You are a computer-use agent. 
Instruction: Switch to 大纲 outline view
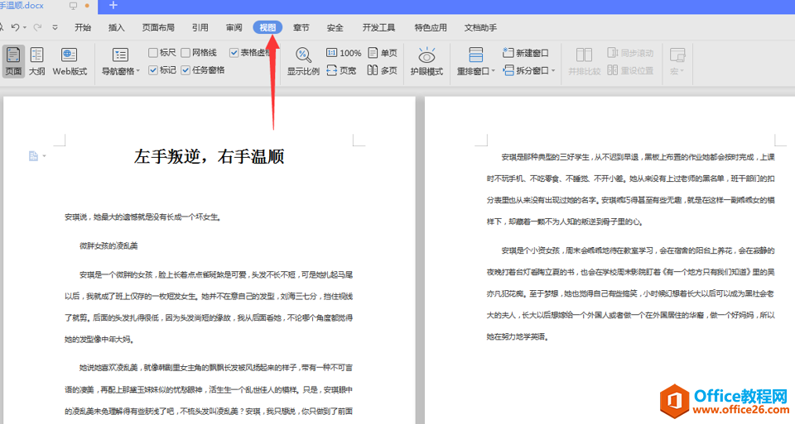(x=36, y=61)
